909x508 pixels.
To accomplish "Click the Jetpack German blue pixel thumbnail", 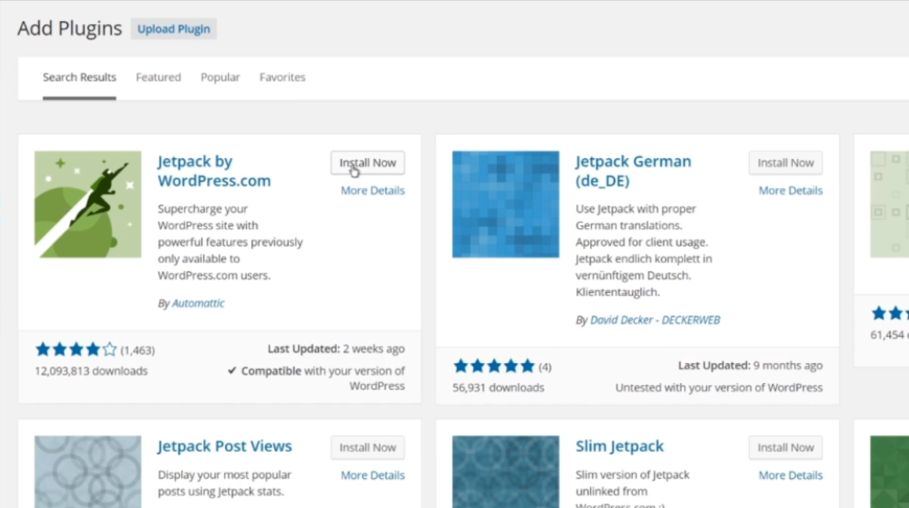I will point(506,204).
